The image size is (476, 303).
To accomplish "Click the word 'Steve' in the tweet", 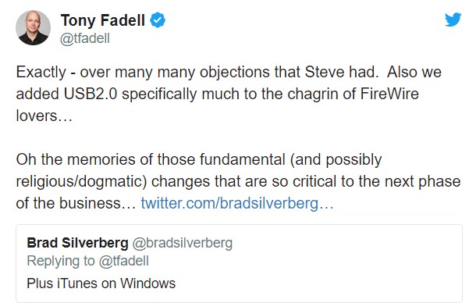I will coord(325,72).
